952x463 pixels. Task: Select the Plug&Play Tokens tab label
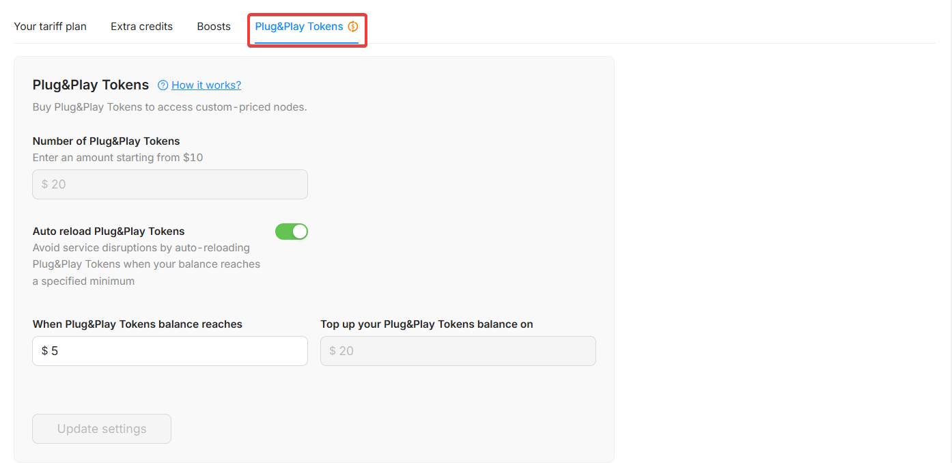pos(298,27)
